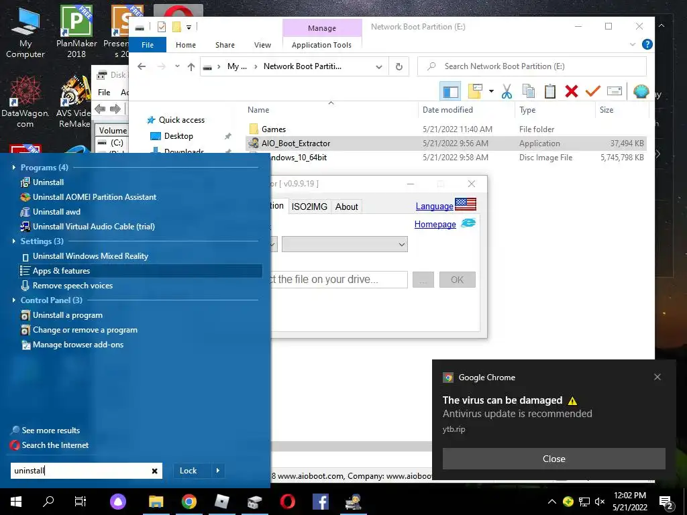Viewport: 687px width, 515px height.
Task: Open the Application Tools tab
Action: [x=321, y=45]
